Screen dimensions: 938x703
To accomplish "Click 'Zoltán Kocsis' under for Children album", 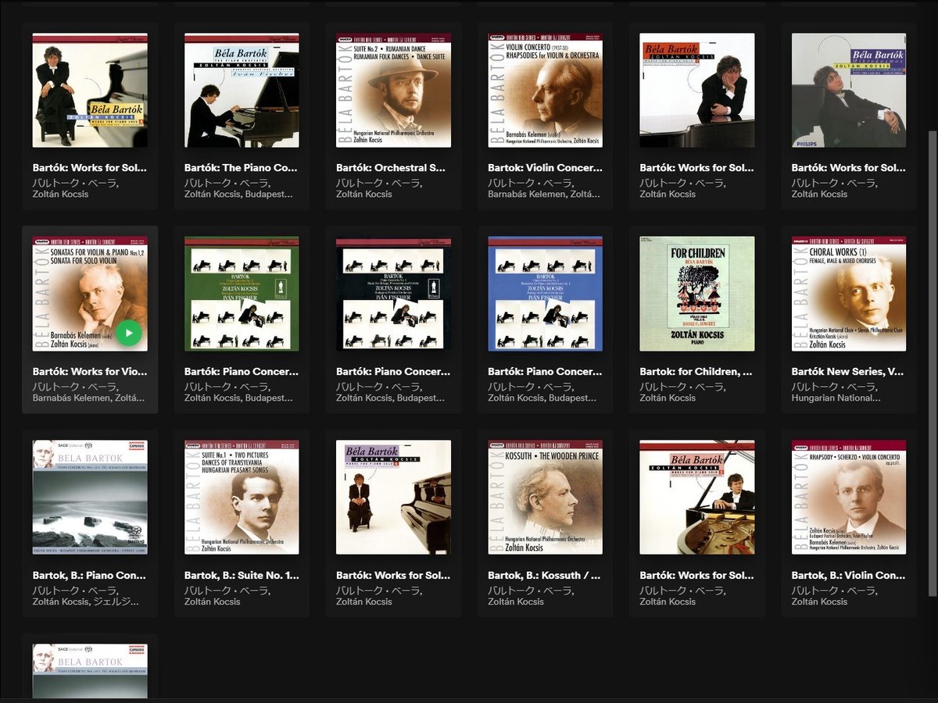I will tap(668, 398).
